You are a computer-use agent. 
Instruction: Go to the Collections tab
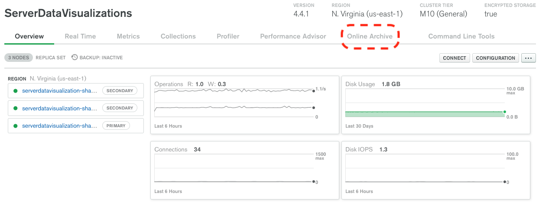[178, 36]
